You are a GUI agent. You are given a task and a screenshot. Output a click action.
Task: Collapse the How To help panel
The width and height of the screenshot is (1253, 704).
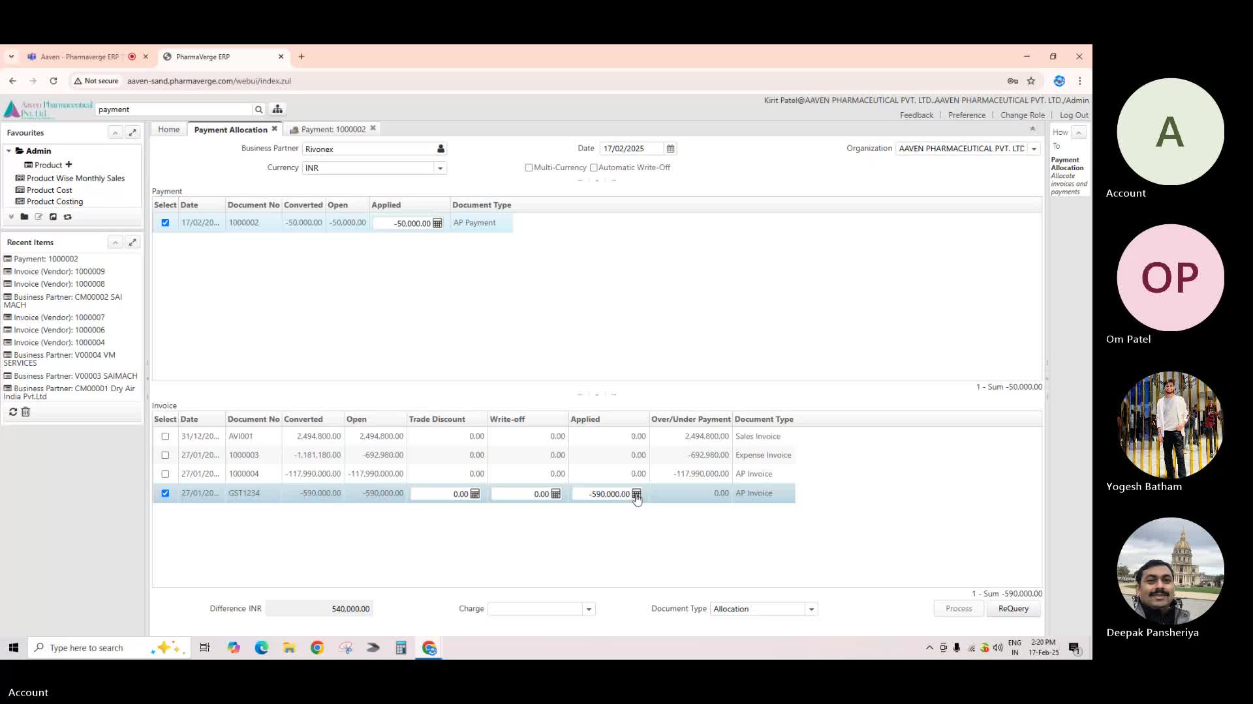pyautogui.click(x=1079, y=132)
